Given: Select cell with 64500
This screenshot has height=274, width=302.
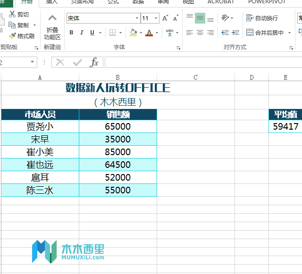Looking at the screenshot, I should 118,165.
